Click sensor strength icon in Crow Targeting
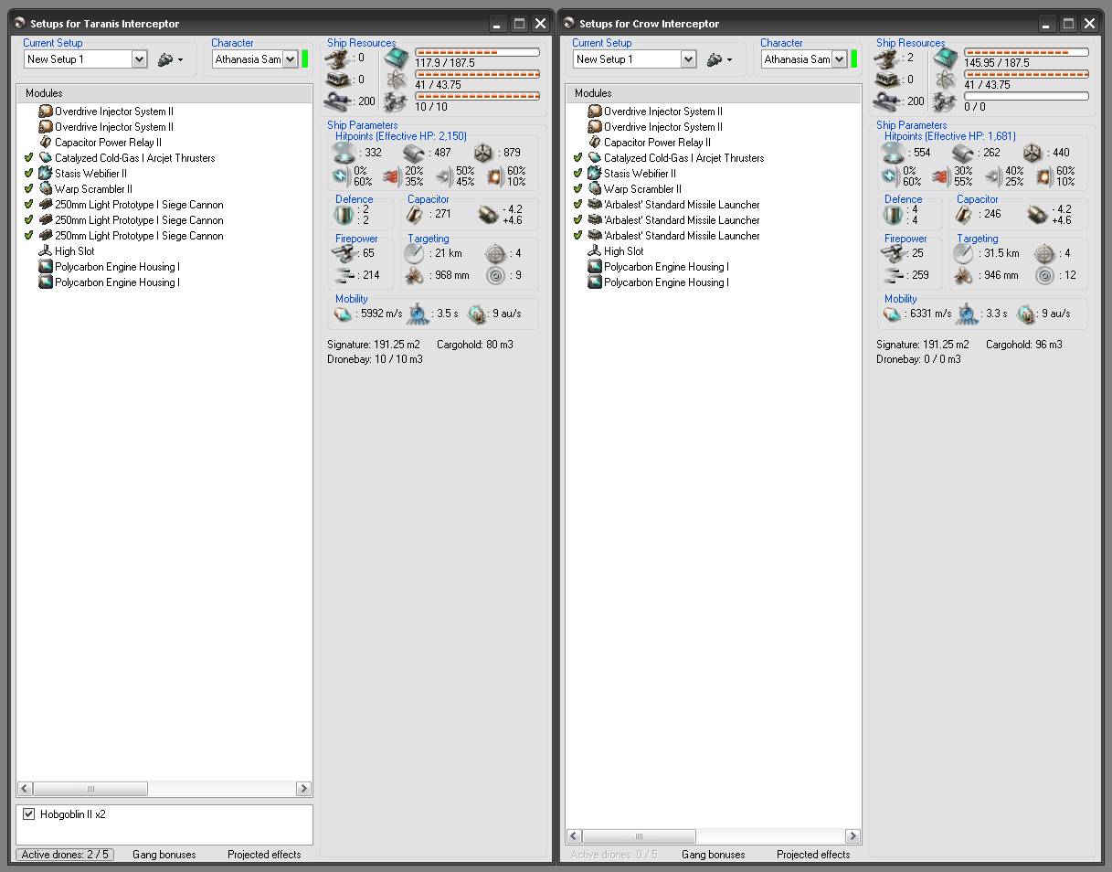1112x872 pixels. coord(1045,275)
